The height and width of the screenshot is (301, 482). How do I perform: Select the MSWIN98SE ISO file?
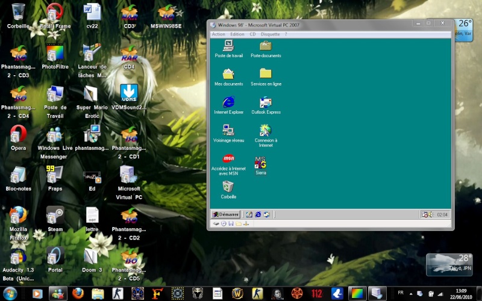click(166, 16)
